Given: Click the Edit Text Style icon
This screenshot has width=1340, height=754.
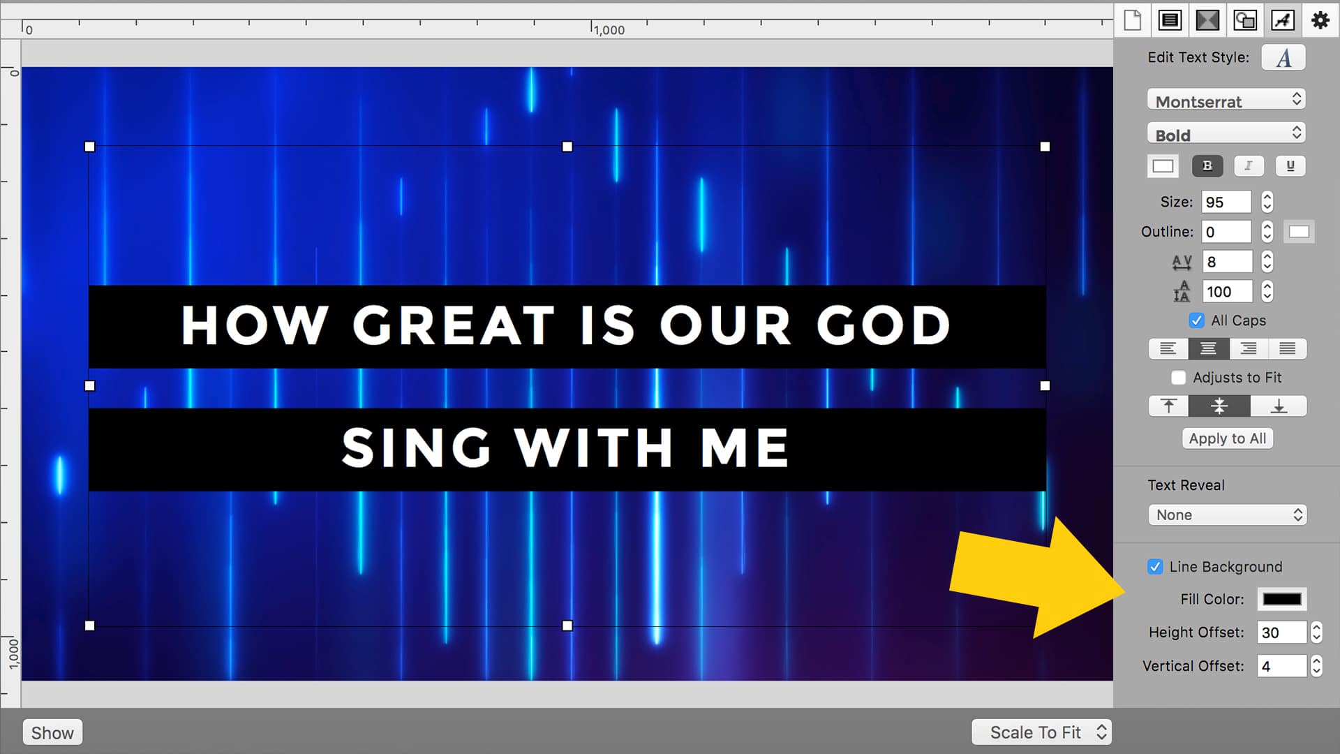Looking at the screenshot, I should coord(1284,57).
